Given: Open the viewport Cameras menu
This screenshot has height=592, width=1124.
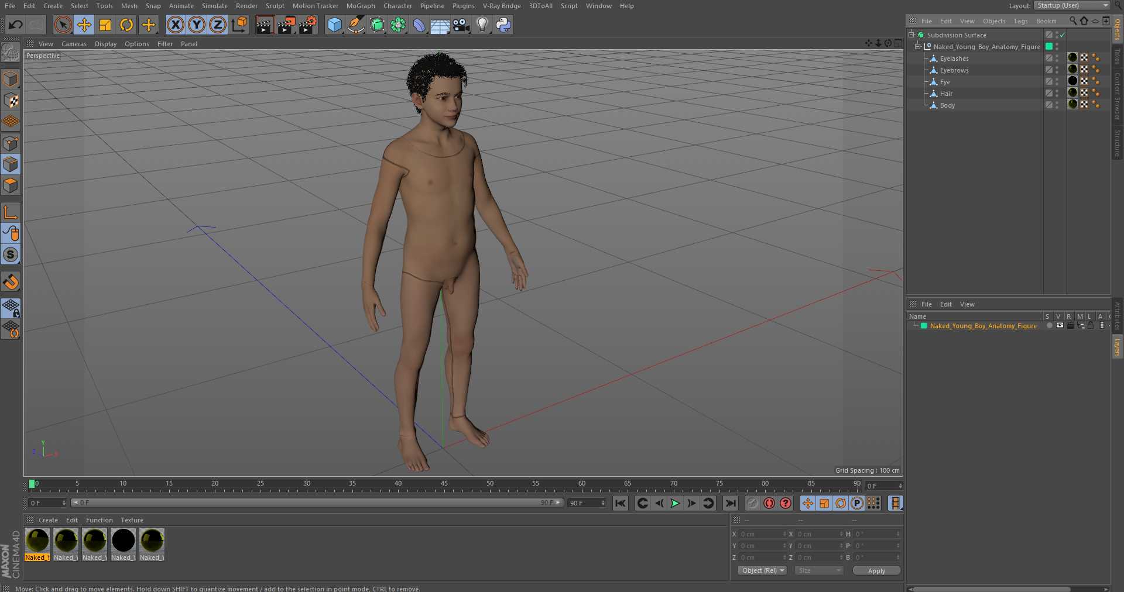Looking at the screenshot, I should (74, 44).
